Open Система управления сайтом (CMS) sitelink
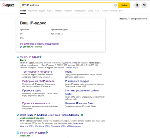 tap(82, 92)
